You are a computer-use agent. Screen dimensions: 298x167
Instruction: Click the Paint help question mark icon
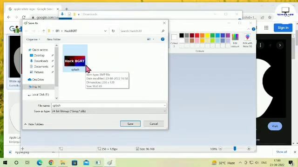[253, 29]
